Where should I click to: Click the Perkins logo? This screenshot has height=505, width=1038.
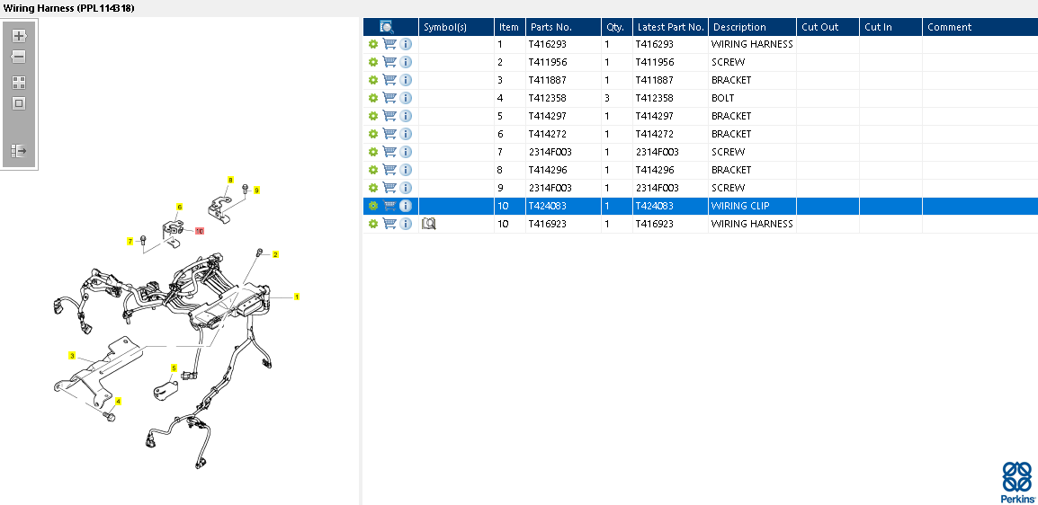pos(1017,483)
